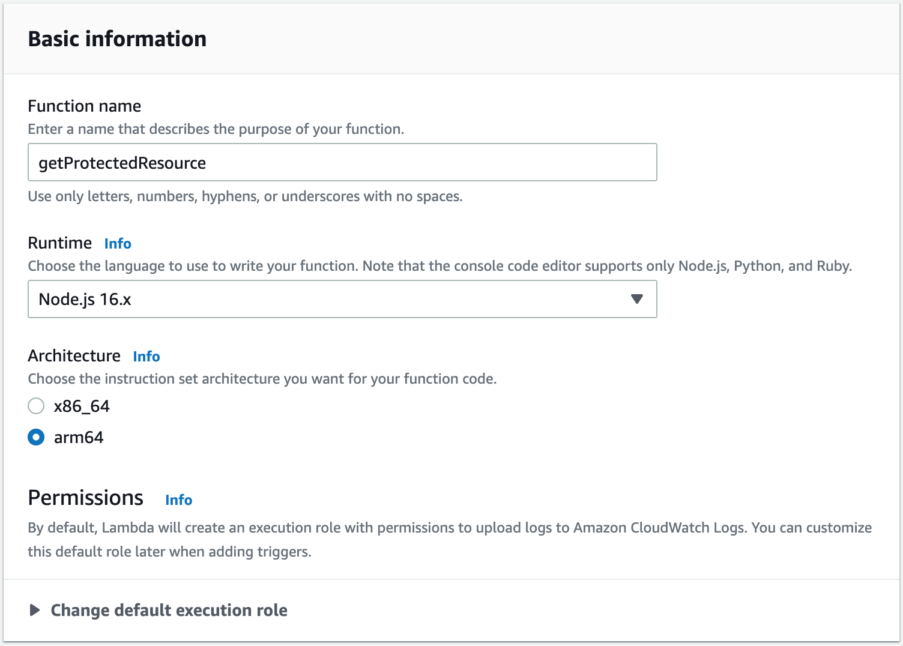
Task: Select the arm64 architecture radio button
Action: click(36, 437)
